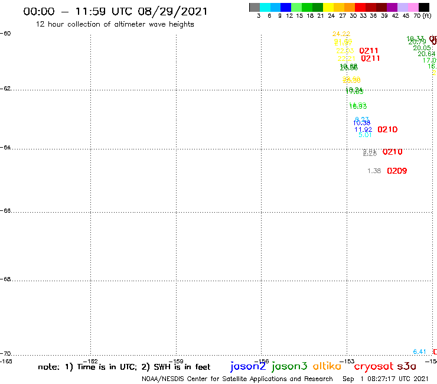Pick the purple legend swatch
Viewport: 437px width, 384px height.
tap(392, 7)
